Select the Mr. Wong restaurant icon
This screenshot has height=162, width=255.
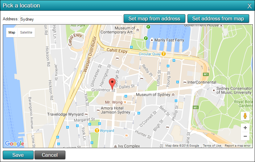click(x=125, y=102)
